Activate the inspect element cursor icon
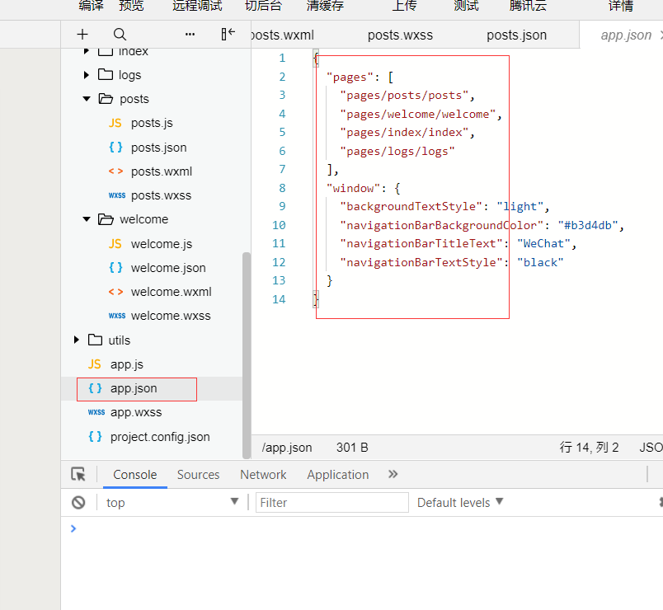 pos(78,474)
